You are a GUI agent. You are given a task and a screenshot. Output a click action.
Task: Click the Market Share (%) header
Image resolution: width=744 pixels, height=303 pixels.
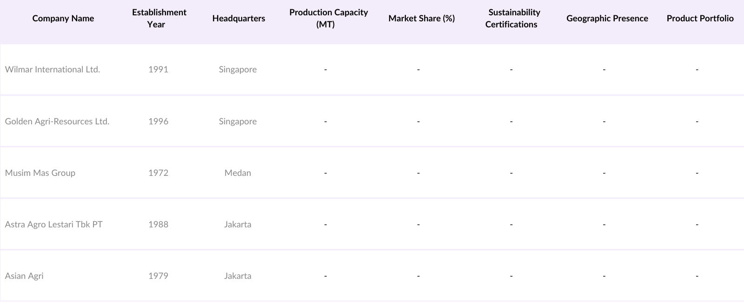421,19
